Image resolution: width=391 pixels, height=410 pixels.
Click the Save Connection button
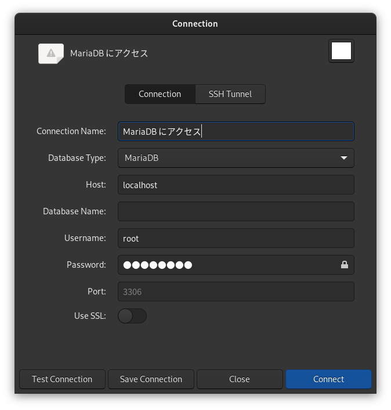pos(151,379)
